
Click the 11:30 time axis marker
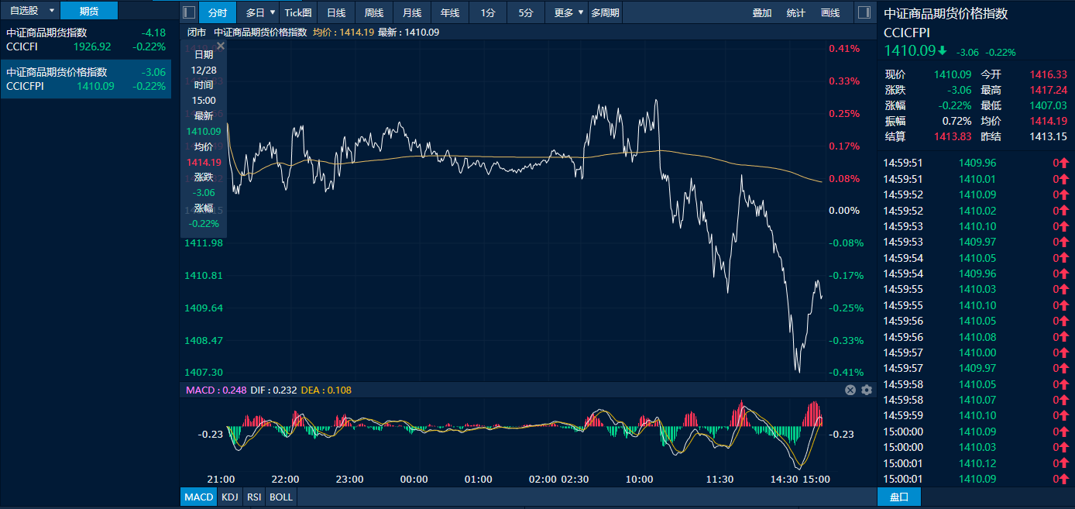pyautogui.click(x=720, y=480)
